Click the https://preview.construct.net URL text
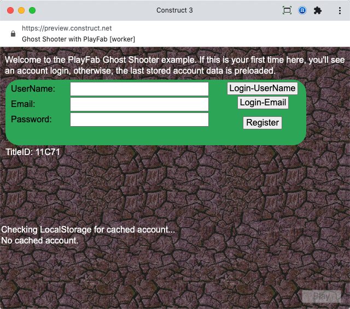This screenshot has width=350, height=309. 67,28
